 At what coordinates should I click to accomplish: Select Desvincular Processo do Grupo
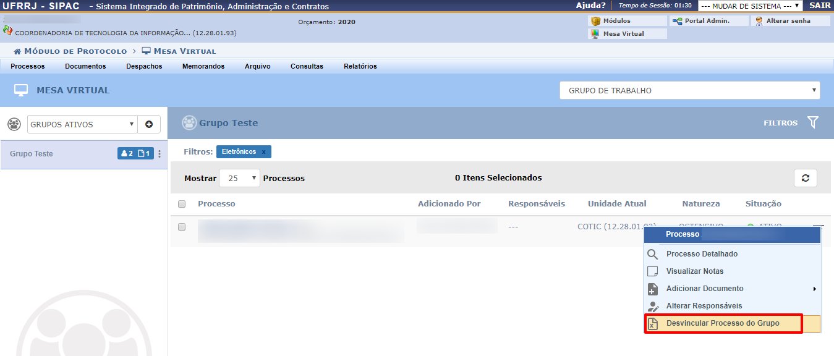(723, 323)
